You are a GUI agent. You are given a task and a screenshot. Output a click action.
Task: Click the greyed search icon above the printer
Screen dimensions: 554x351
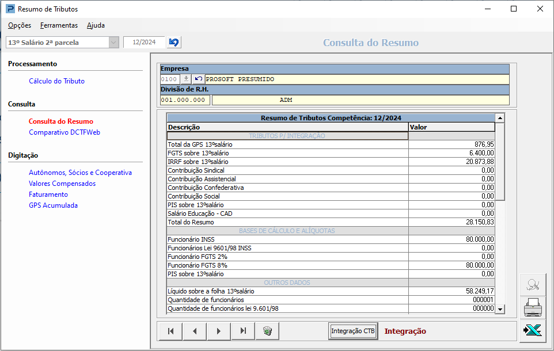pyautogui.click(x=533, y=285)
